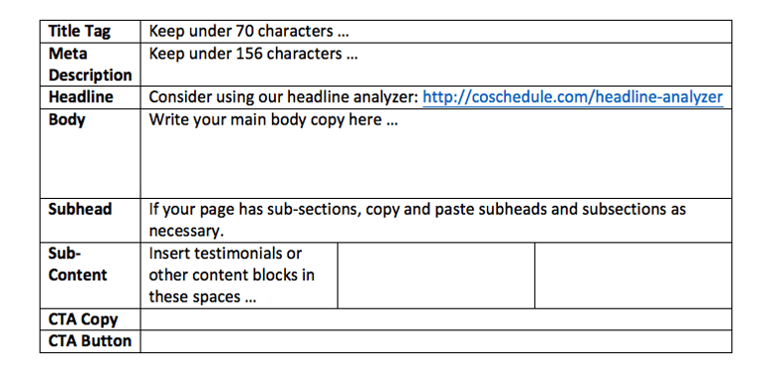Place cursor in 'Consider using our headline analyzer' text
767x373 pixels.
(283, 97)
